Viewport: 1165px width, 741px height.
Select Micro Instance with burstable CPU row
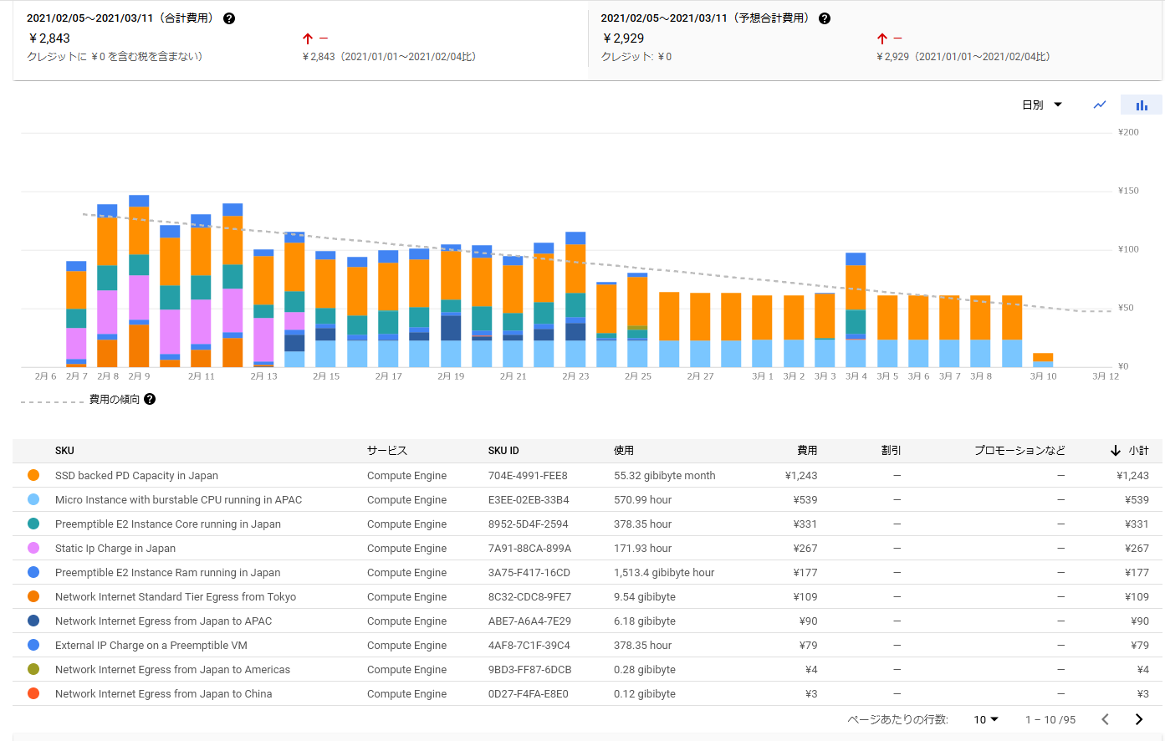pyautogui.click(x=178, y=499)
